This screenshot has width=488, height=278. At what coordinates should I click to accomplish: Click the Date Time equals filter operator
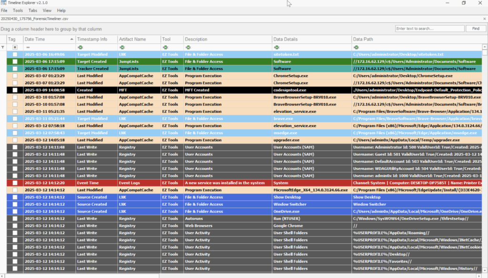(x=28, y=48)
